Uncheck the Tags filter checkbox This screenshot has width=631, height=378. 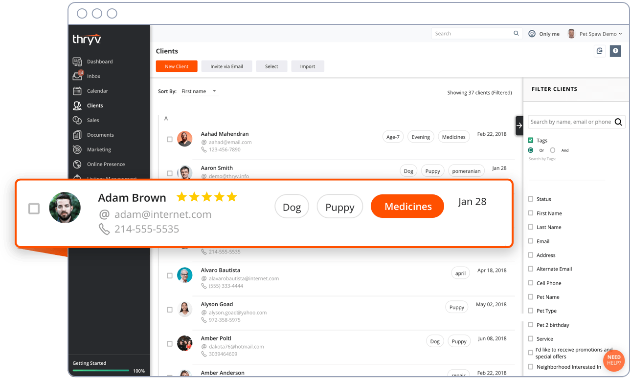coord(531,140)
